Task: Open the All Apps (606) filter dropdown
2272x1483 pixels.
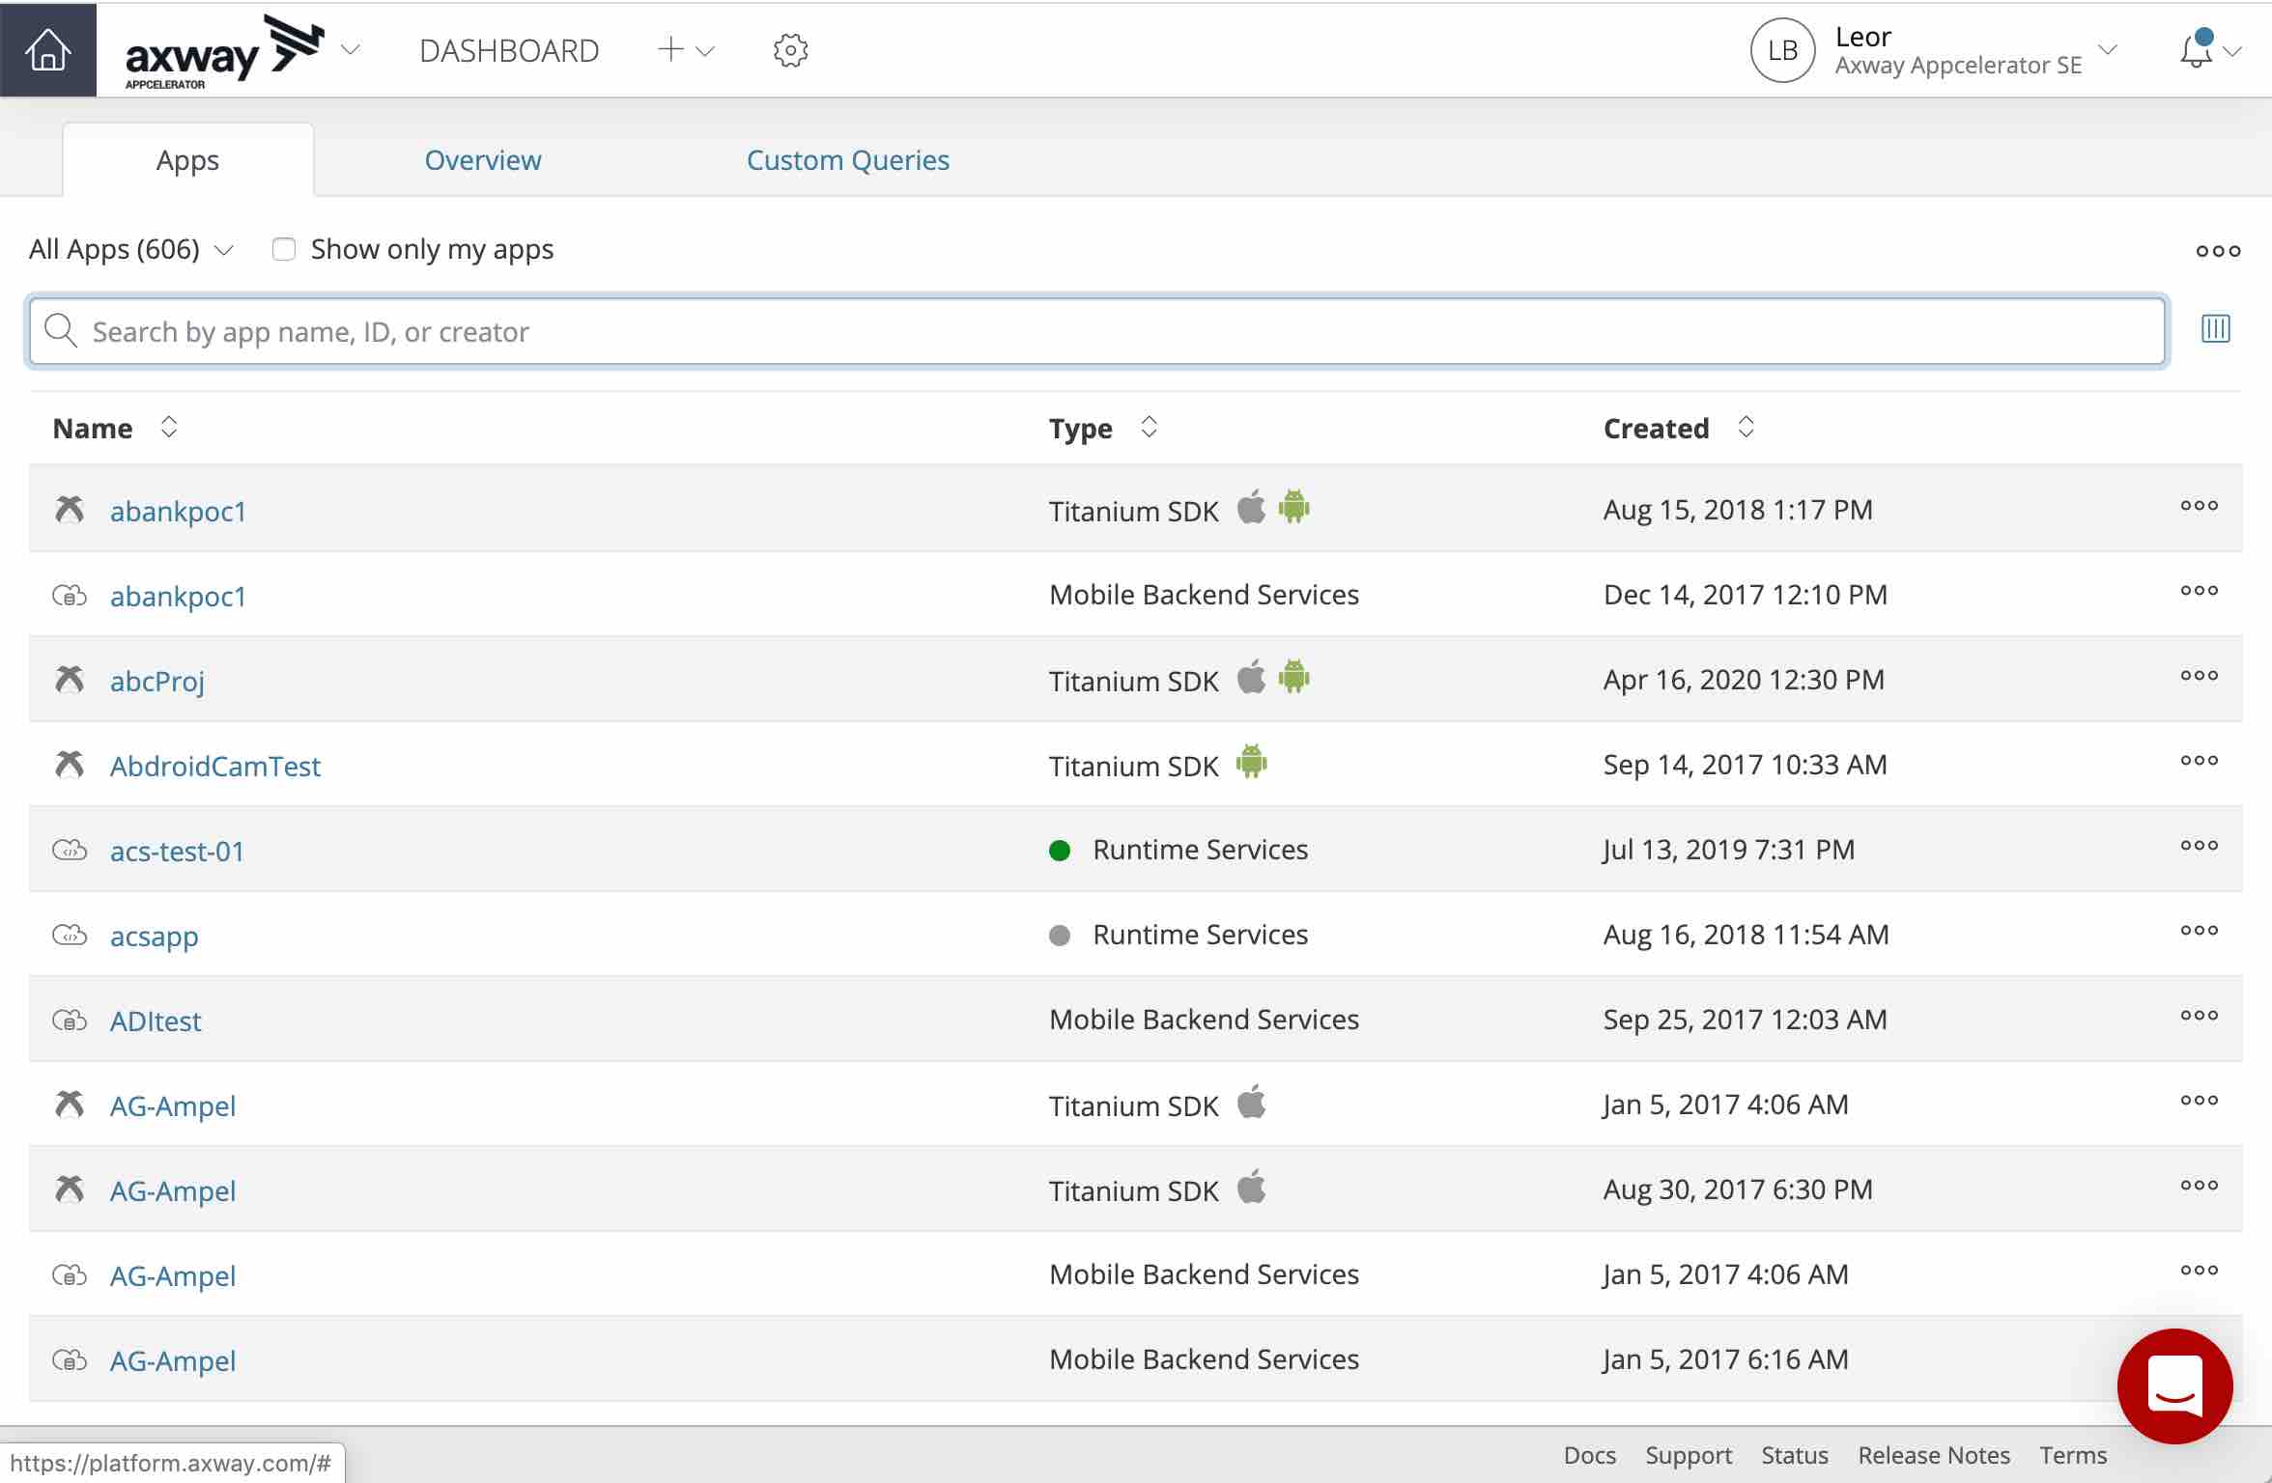Action: [131, 249]
